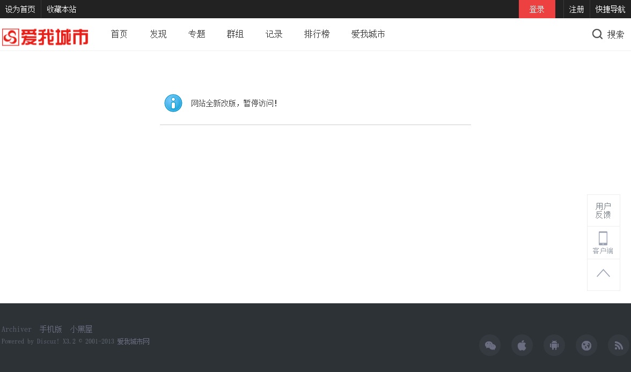Open the 注册 registration link
Screen dimensions: 631x372
pos(576,9)
